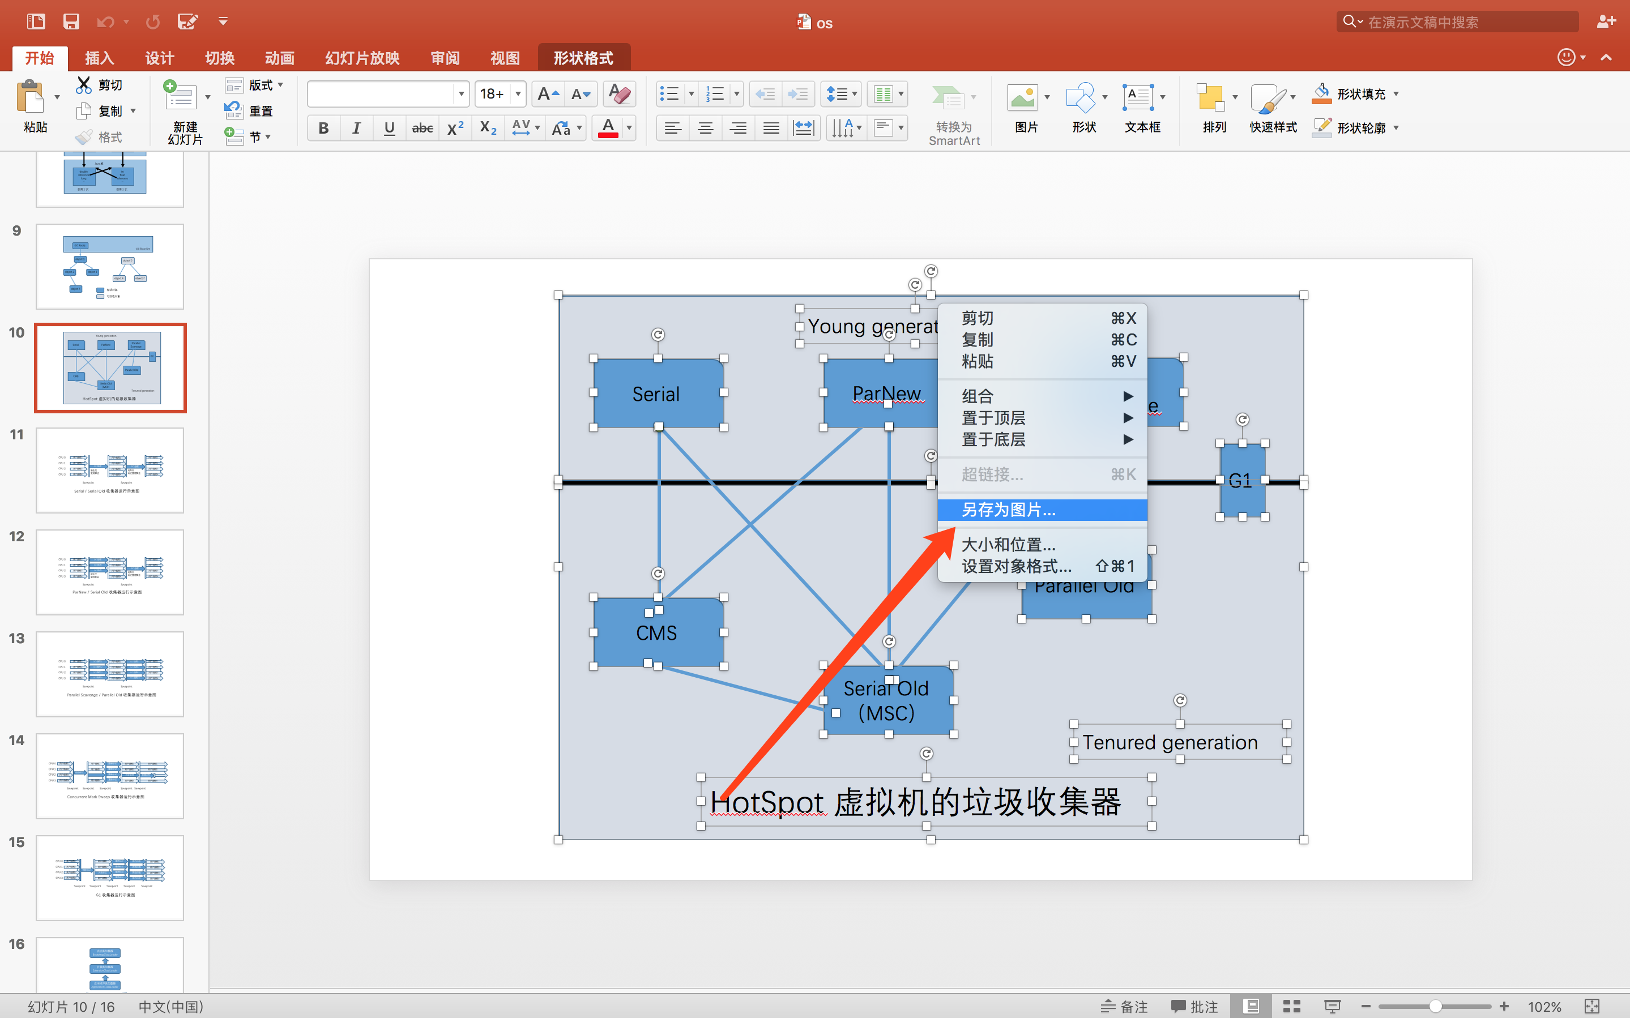Click the zoom slider handle
1630x1018 pixels.
[x=1435, y=1006]
